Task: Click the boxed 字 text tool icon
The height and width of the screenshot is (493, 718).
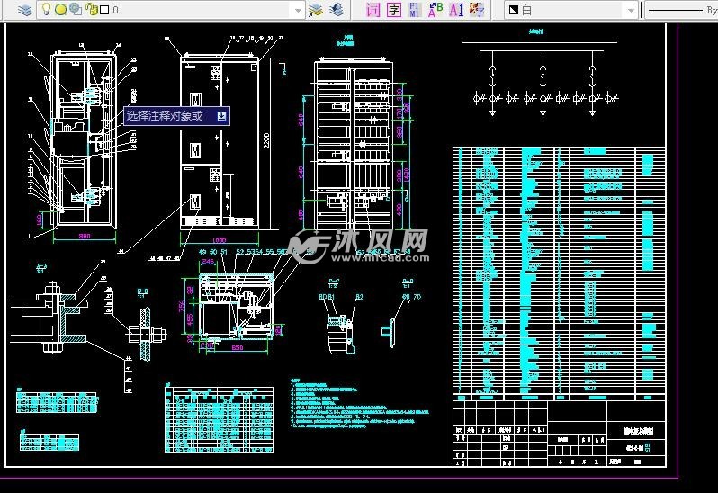Action: pyautogui.click(x=394, y=10)
